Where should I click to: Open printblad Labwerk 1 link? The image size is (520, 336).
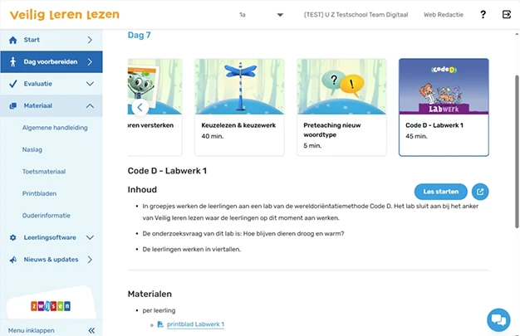(195, 324)
